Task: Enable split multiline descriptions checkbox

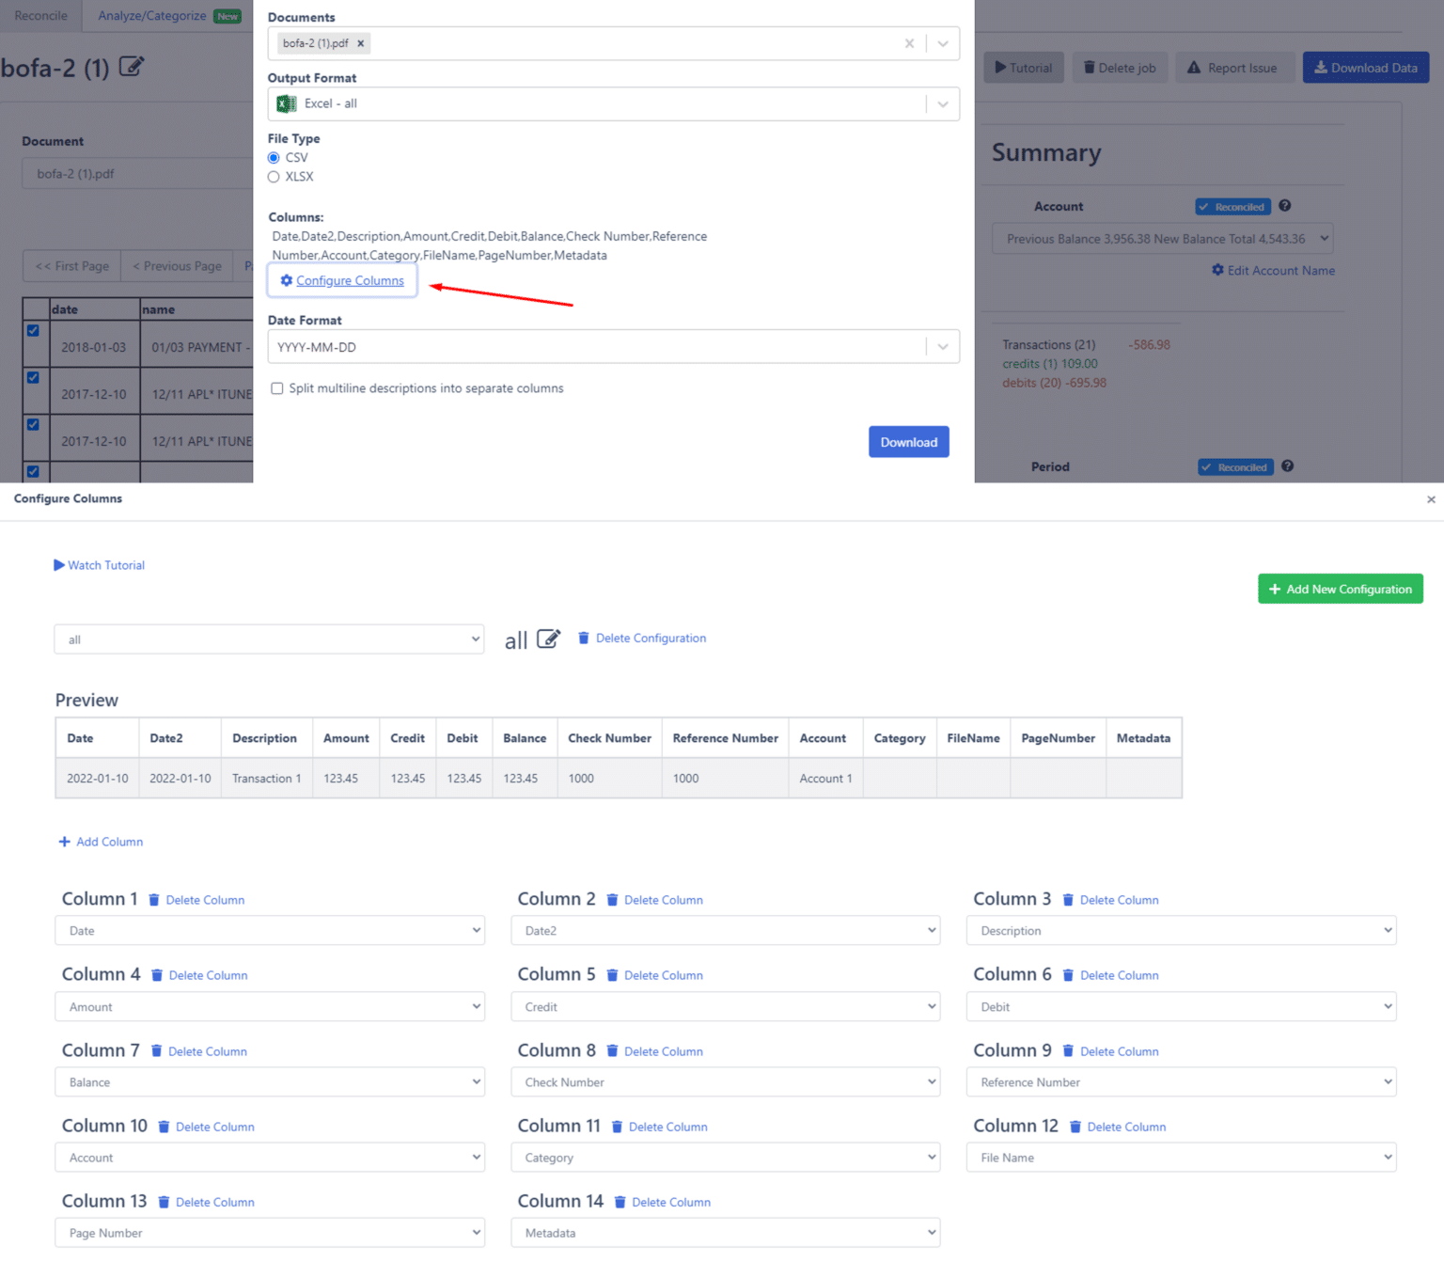Action: tap(277, 388)
